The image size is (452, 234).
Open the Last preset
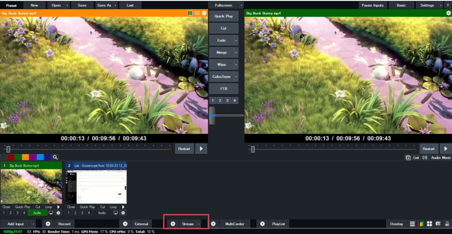click(130, 5)
